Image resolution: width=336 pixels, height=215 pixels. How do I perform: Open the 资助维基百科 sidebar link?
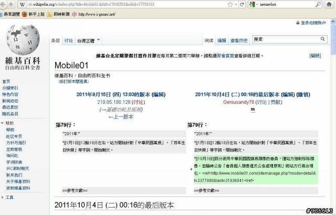(18, 188)
